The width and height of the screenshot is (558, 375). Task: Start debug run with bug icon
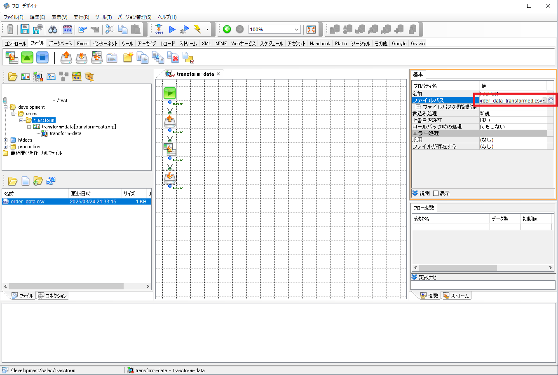point(185,29)
